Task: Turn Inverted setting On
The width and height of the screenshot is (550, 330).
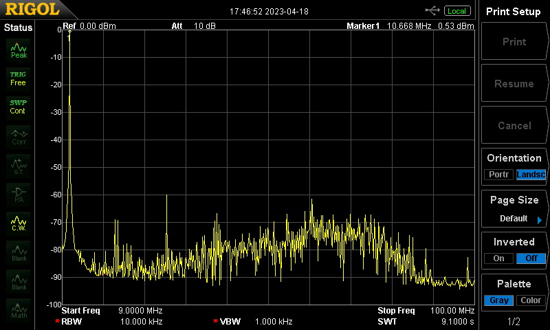Action: pos(498,258)
